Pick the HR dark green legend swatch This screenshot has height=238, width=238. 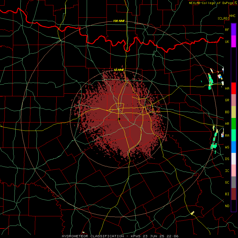pyautogui.click(x=234, y=124)
